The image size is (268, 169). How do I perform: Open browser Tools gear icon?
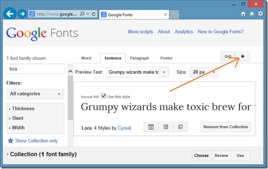coord(261,13)
